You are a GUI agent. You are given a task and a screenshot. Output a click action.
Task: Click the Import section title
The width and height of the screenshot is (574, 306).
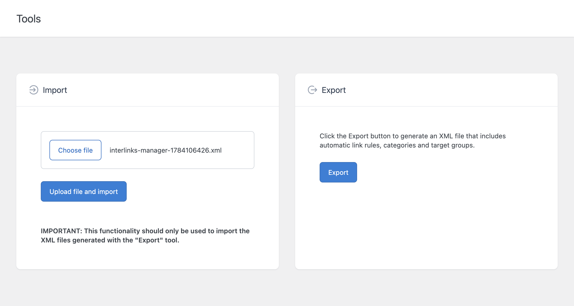point(55,90)
